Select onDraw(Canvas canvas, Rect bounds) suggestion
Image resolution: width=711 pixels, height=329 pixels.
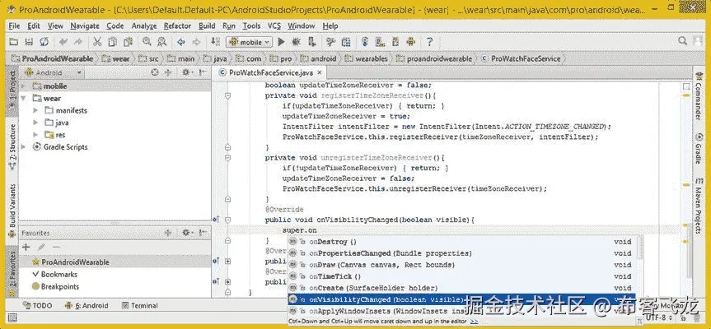461,265
